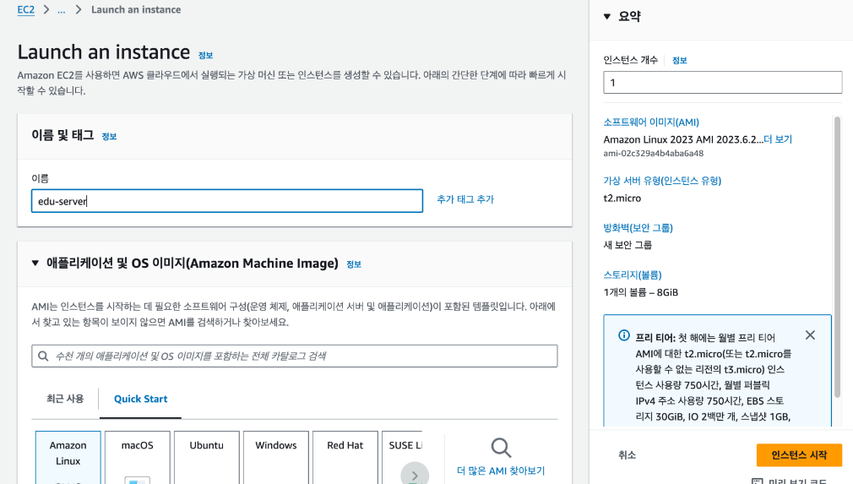Select the Amazon Linux AMI tile

click(x=68, y=457)
